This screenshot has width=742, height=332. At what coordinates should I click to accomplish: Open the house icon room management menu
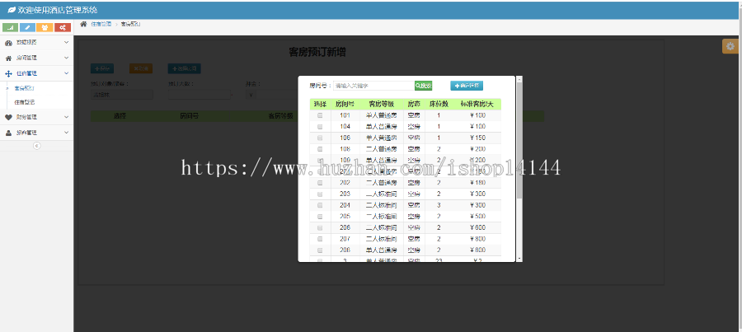click(x=36, y=58)
